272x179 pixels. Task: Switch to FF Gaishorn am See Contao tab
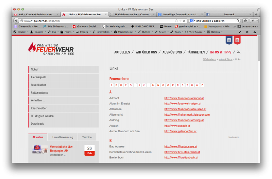(133, 14)
